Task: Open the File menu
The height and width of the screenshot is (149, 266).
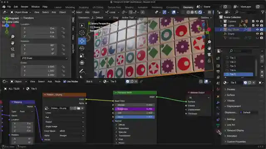Action: pyautogui.click(x=9, y=7)
